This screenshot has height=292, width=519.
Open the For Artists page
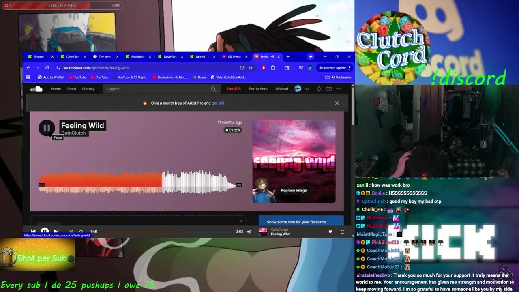(258, 89)
